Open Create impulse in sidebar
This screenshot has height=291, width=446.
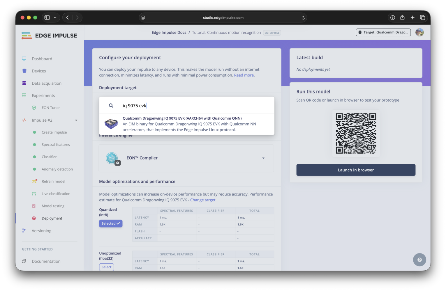coord(54,132)
